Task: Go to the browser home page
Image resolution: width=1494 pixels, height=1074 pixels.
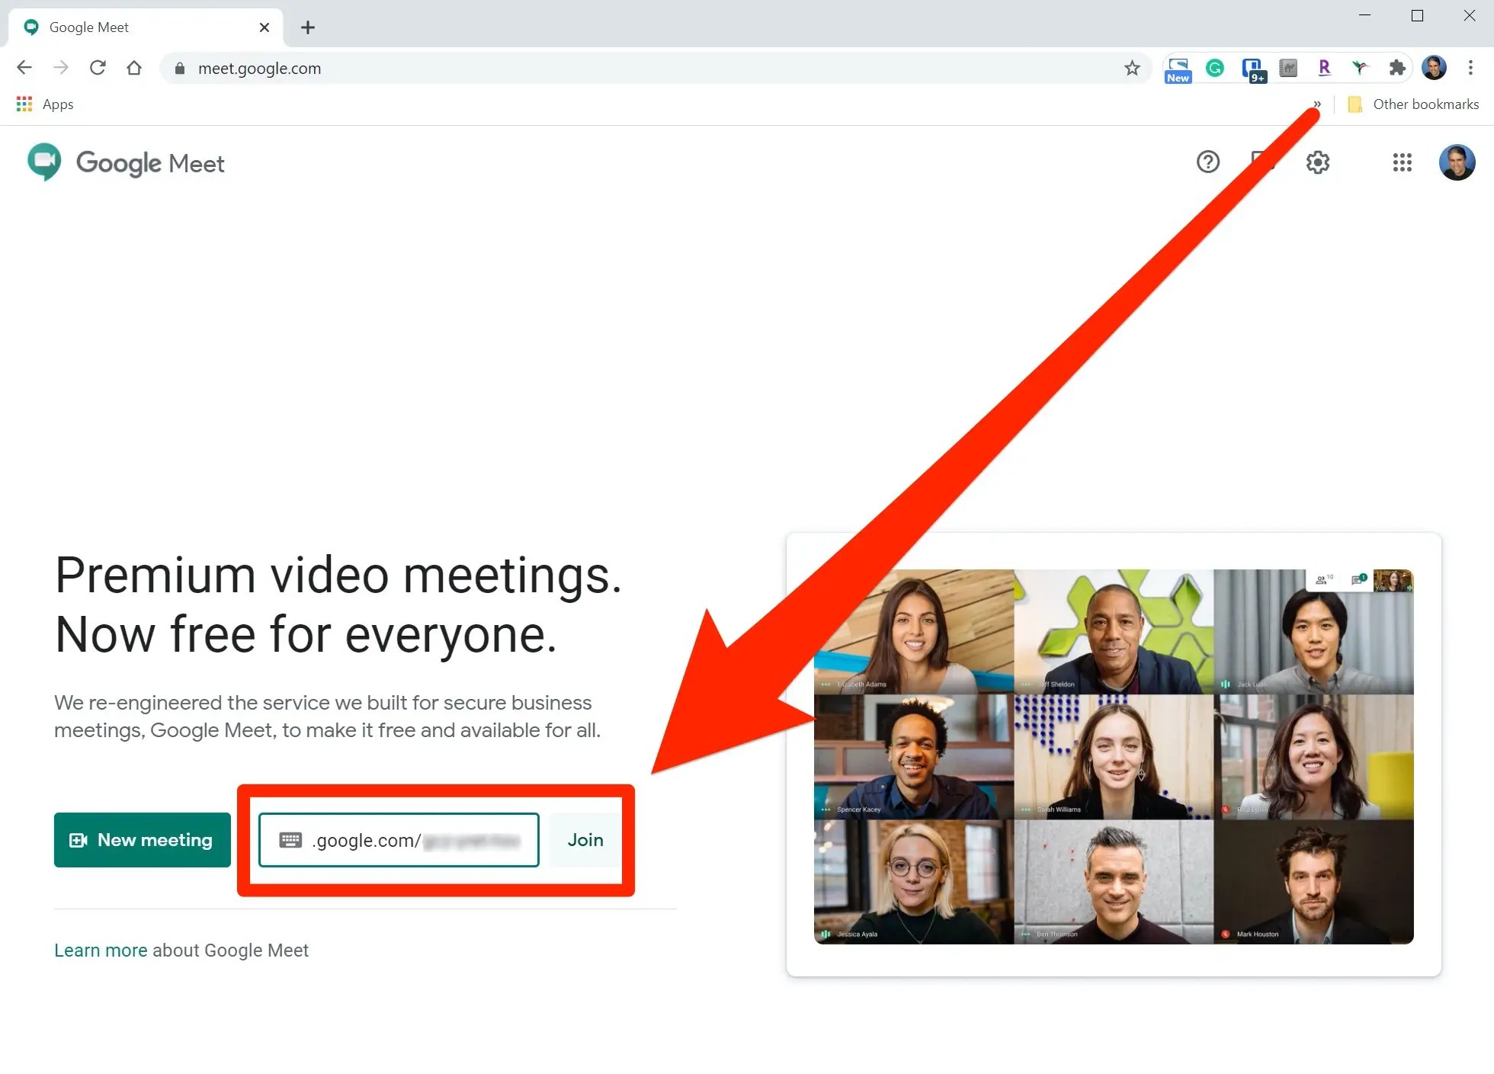Action: (x=134, y=68)
